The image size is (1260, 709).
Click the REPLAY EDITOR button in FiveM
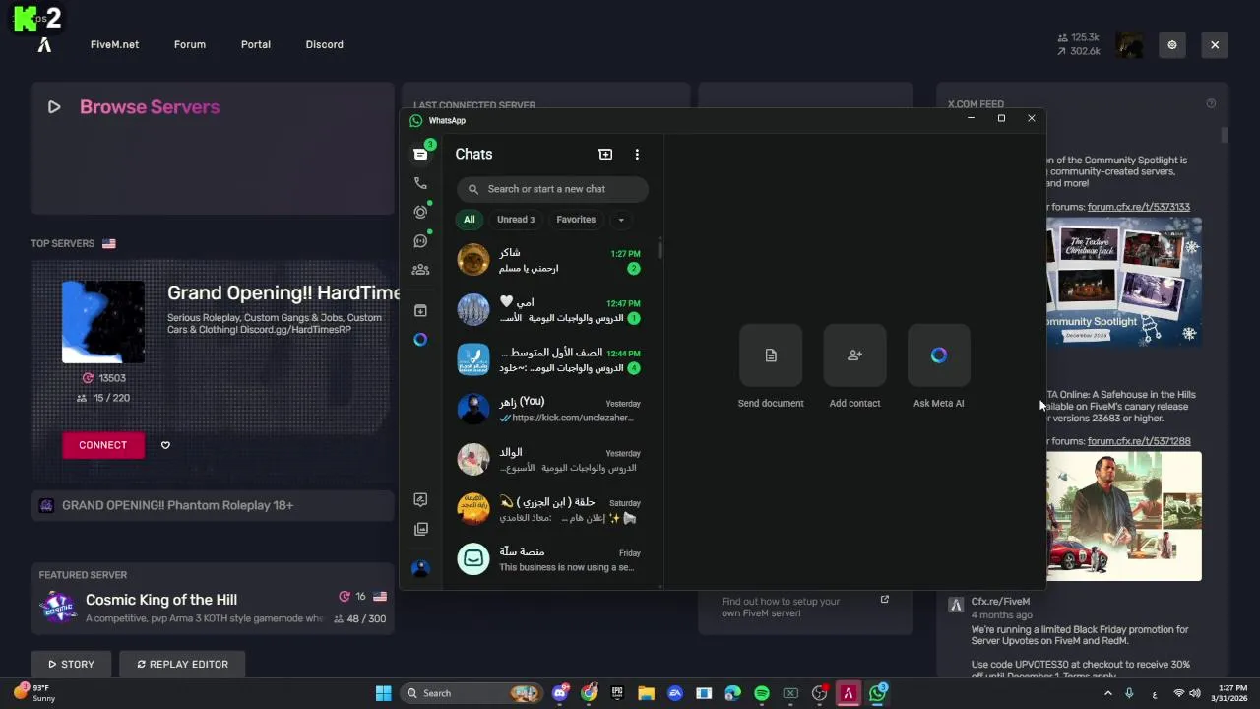point(182,664)
